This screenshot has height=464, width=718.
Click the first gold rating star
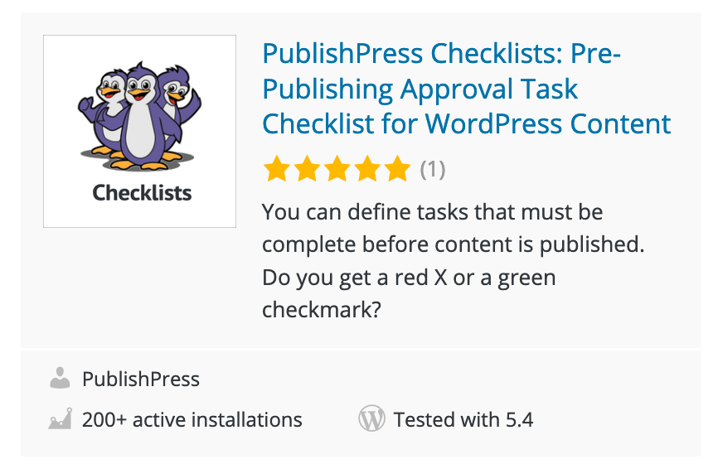(x=277, y=169)
